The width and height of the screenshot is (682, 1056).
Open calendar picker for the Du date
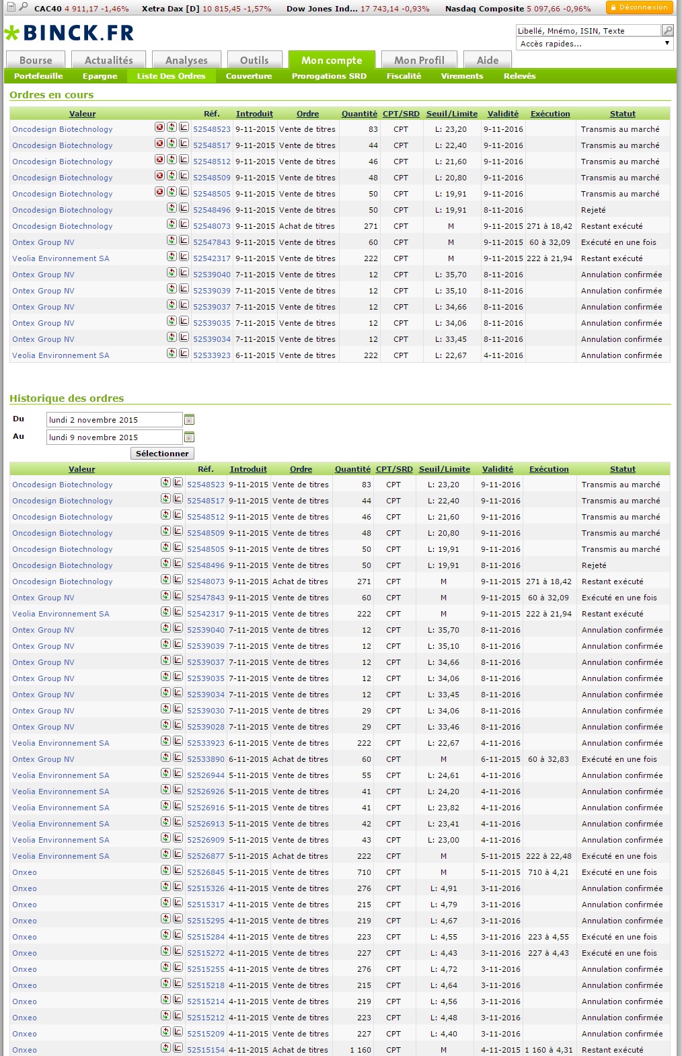(x=189, y=419)
